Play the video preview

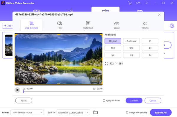(17, 90)
